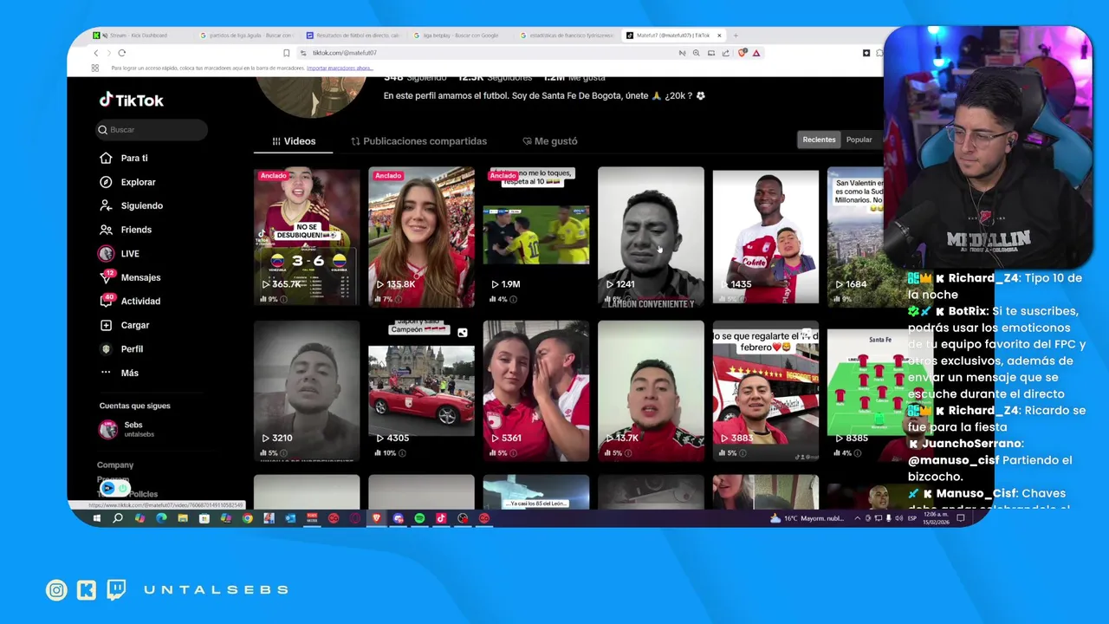Image resolution: width=1109 pixels, height=624 pixels.
Task: Go to Siguiendo feed
Action: [131, 205]
